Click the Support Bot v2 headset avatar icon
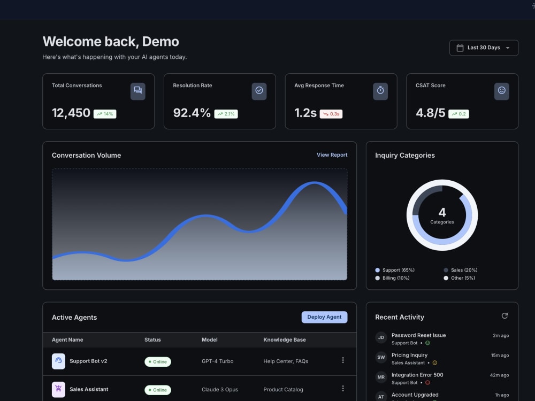This screenshot has width=535, height=401. pos(58,361)
